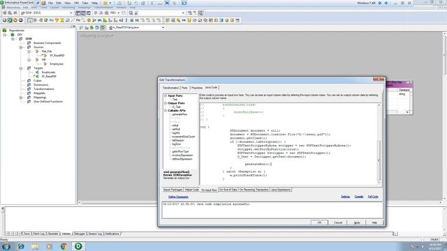
Task: Collapse the Sources folder node
Action: tap(21, 47)
